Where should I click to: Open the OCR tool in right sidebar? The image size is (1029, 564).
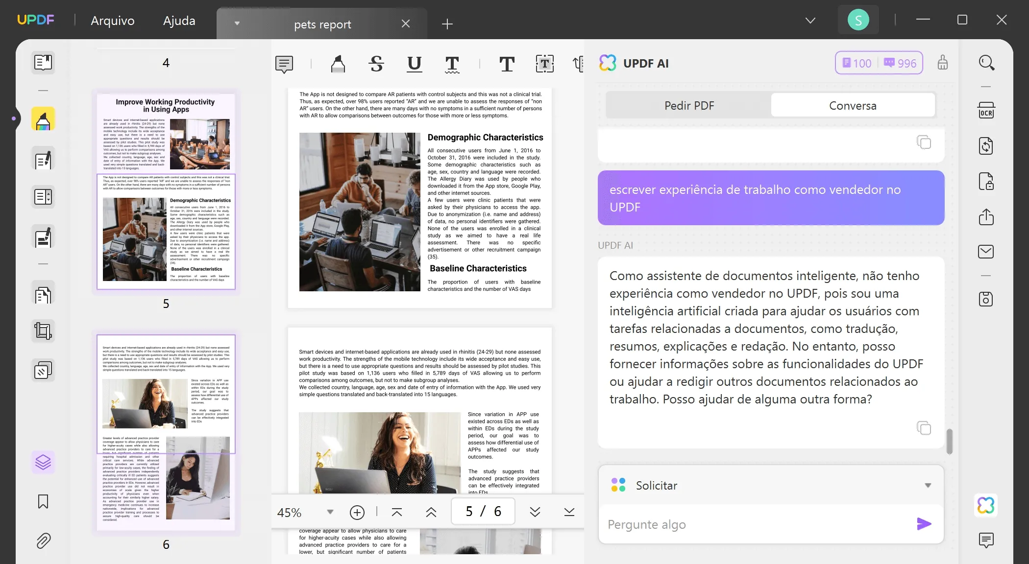[986, 111]
